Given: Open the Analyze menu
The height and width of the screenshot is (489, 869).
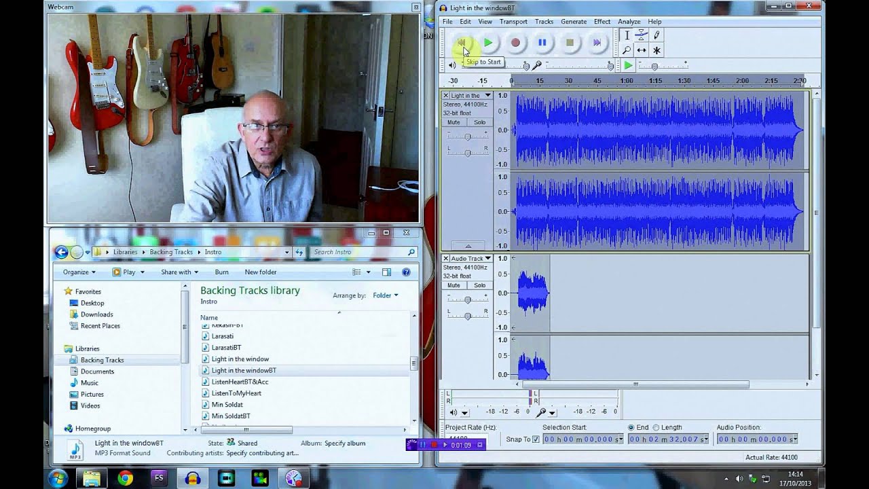Looking at the screenshot, I should point(629,22).
